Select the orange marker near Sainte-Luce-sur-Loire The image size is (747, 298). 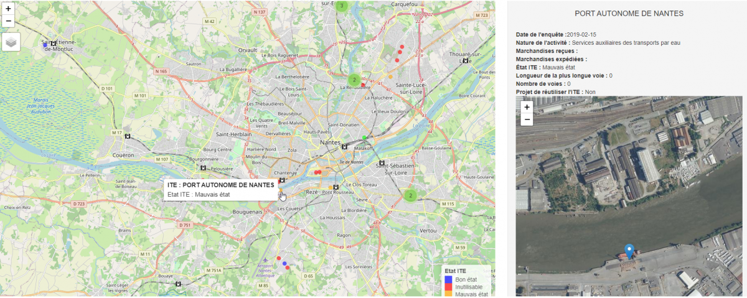pos(390,77)
